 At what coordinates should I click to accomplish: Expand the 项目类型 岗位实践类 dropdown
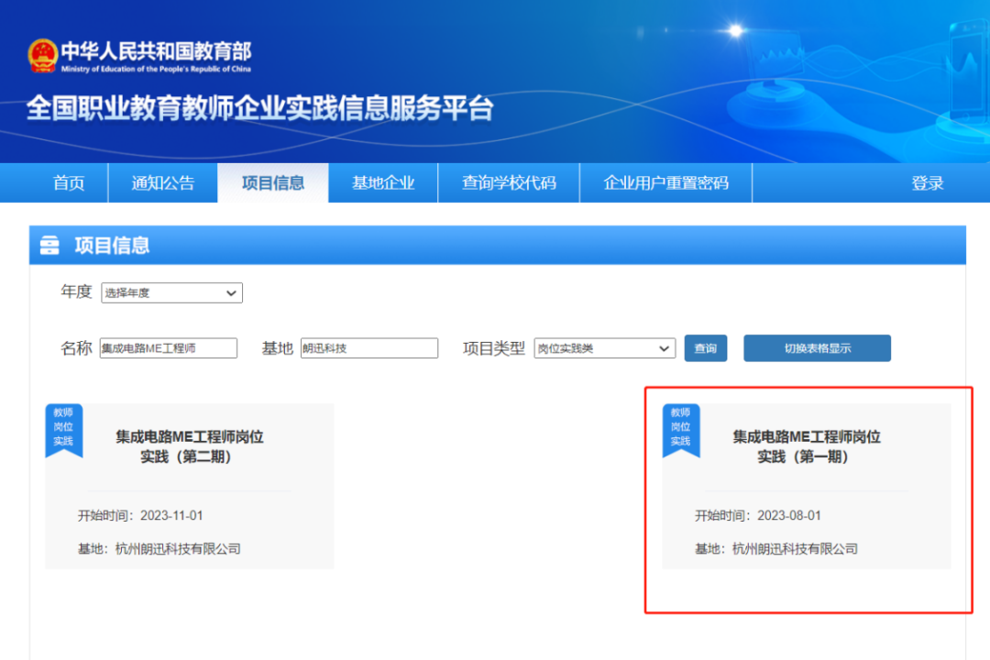(605, 348)
